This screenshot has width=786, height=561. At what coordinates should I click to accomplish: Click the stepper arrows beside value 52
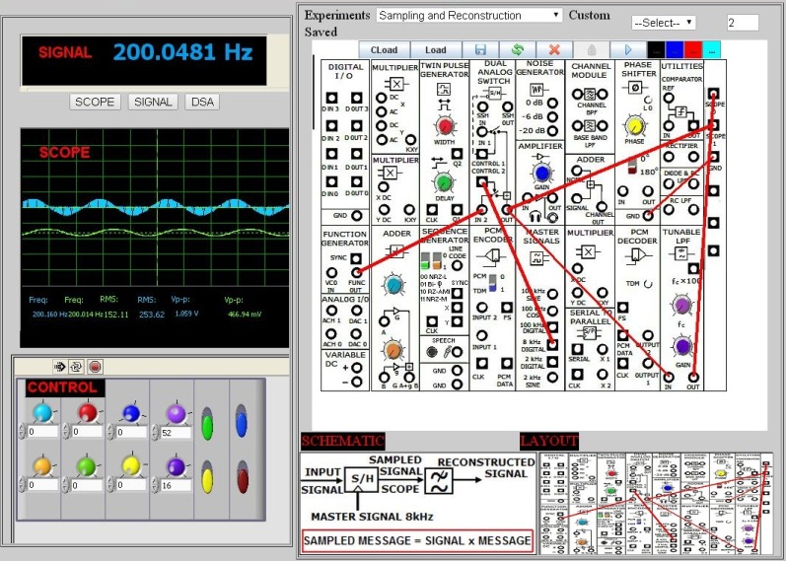click(154, 432)
